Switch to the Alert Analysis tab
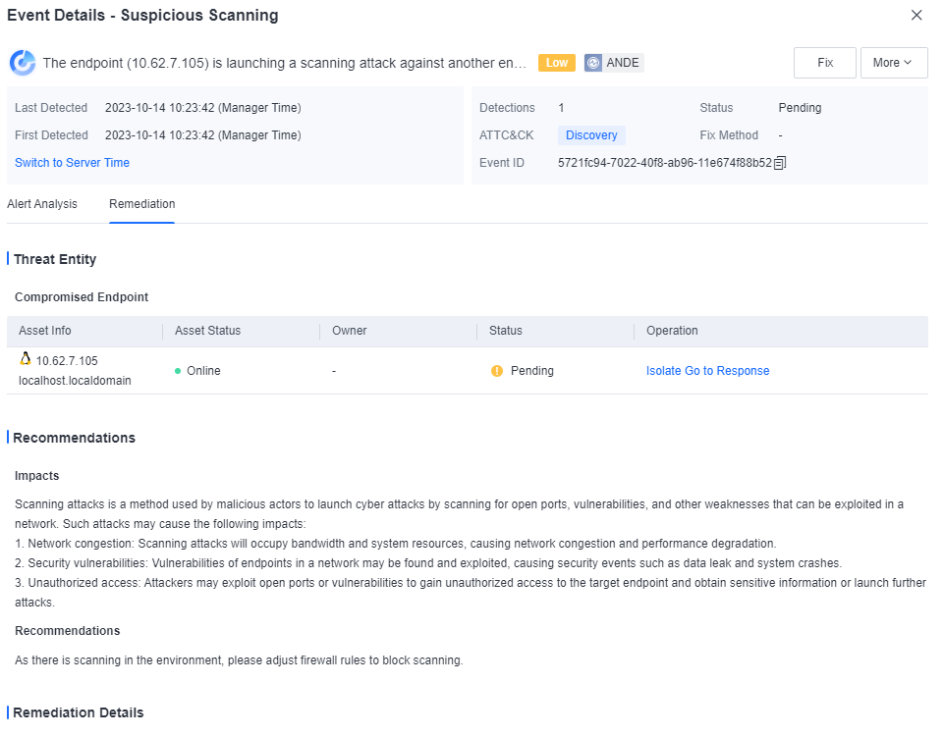Image resolution: width=944 pixels, height=737 pixels. (x=42, y=204)
